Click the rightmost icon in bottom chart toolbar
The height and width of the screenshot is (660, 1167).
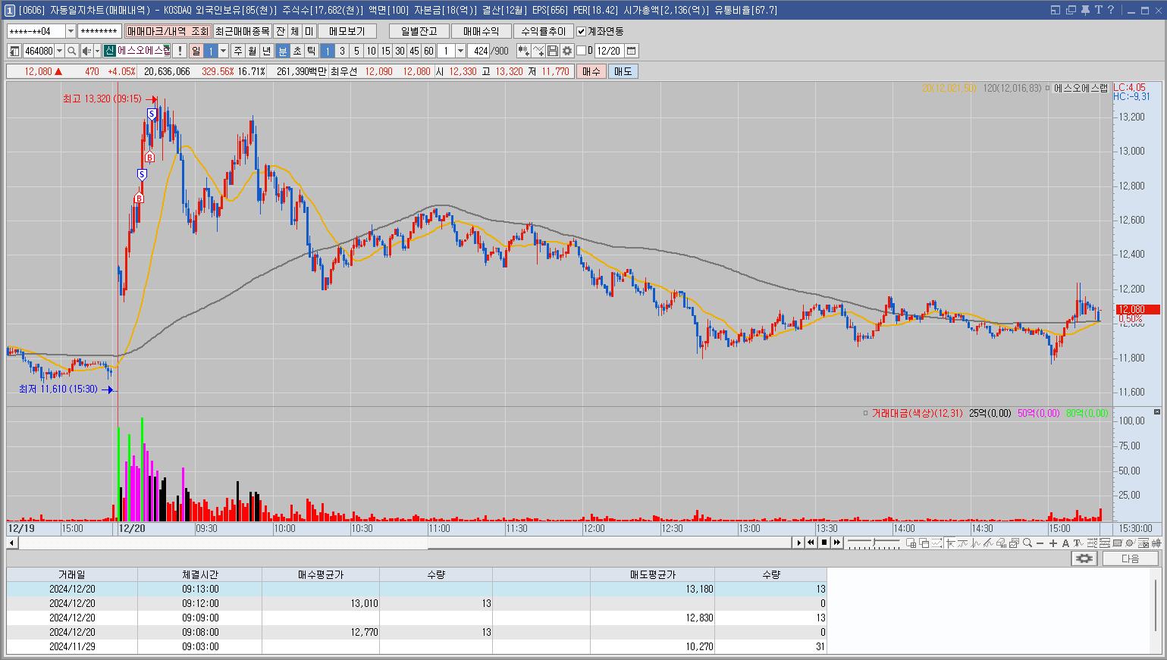(x=1156, y=543)
